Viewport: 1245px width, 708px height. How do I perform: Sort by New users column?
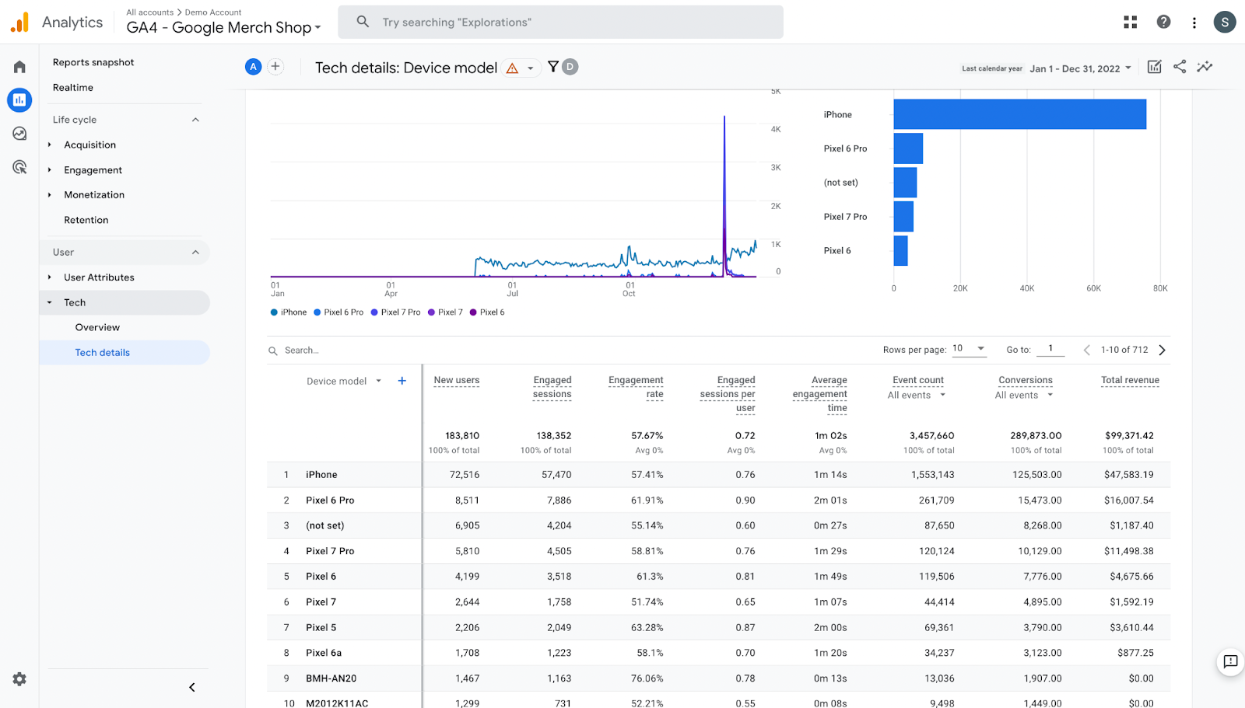(x=457, y=380)
